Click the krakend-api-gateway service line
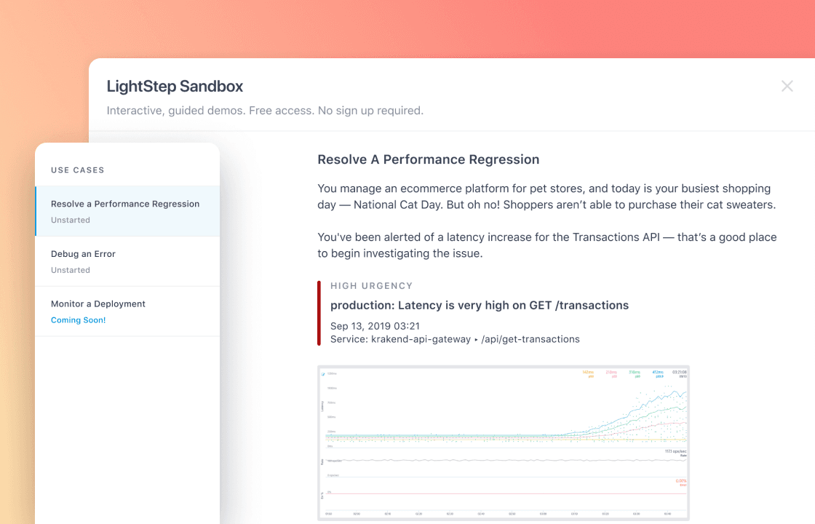 click(455, 339)
